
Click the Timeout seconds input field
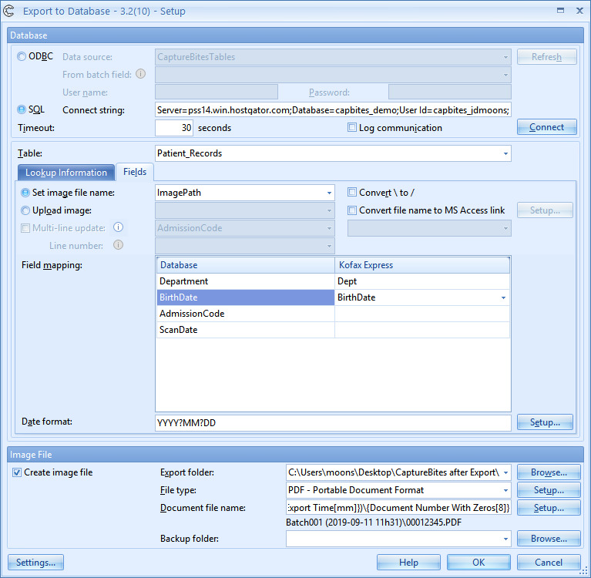click(174, 128)
